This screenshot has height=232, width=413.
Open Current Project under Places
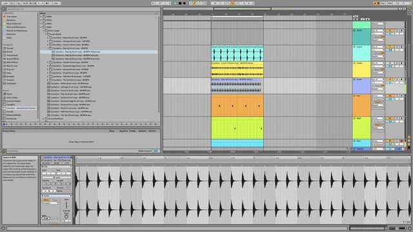coord(14,101)
